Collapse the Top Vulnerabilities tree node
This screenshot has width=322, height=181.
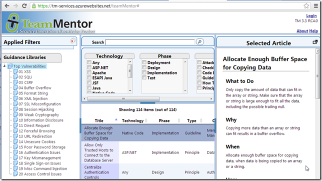4,66
